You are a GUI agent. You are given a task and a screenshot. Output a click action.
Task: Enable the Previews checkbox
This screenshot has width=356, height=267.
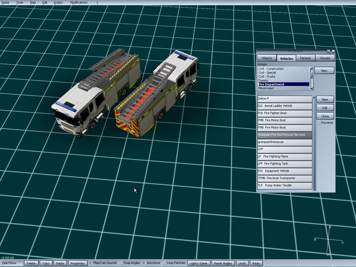click(x=319, y=123)
